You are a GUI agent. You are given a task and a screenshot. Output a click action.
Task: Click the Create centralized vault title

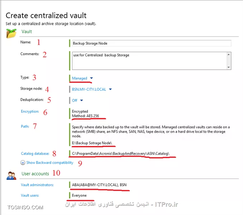pyautogui.click(x=46, y=15)
